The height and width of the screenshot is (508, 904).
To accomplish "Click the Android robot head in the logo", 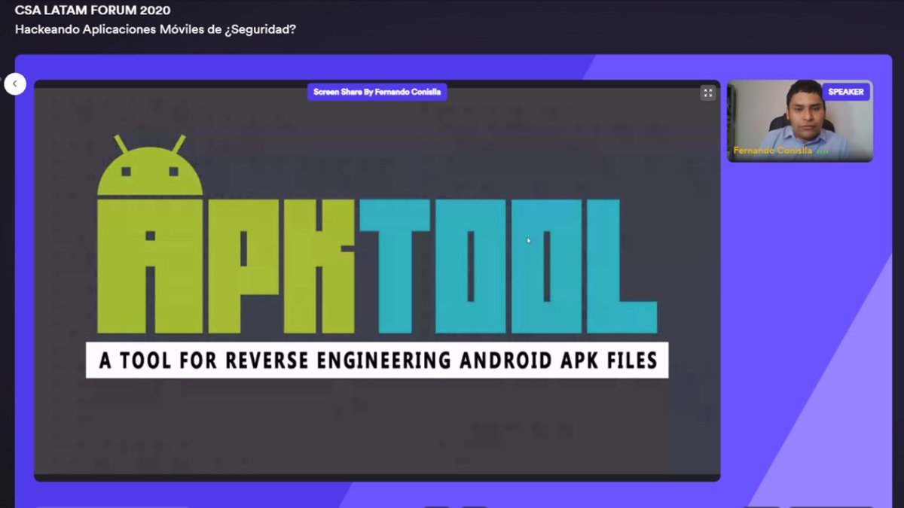I will [x=150, y=166].
